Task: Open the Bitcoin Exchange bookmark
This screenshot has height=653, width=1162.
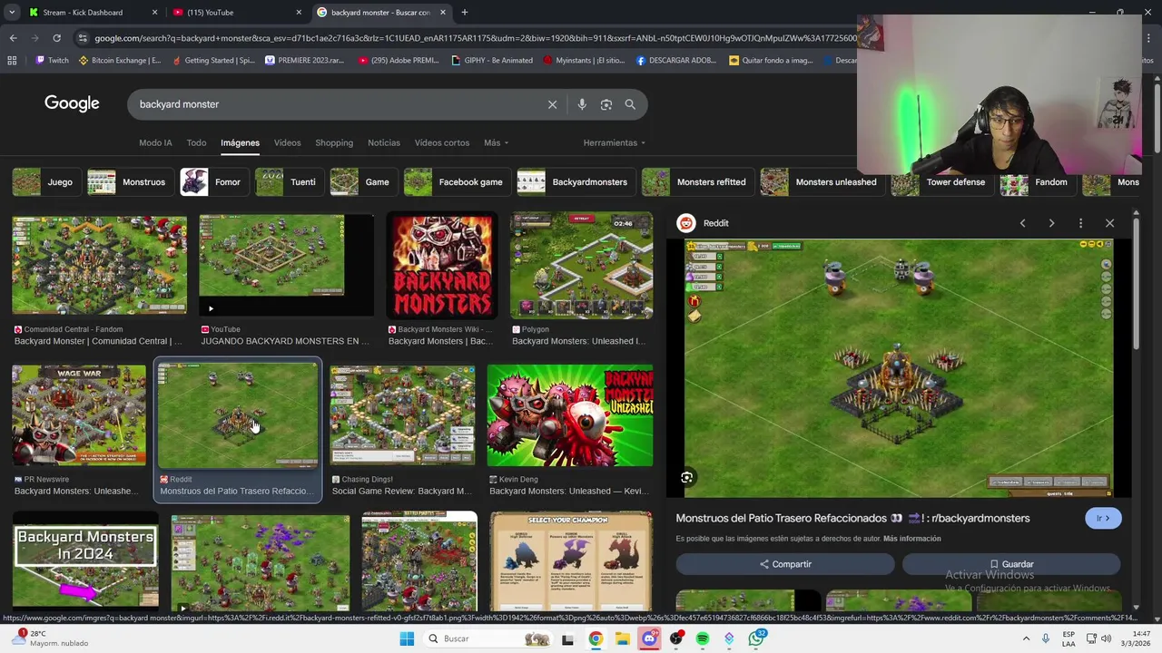Action: 120,61
